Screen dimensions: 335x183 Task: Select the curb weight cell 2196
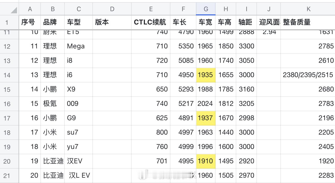(x=308, y=118)
